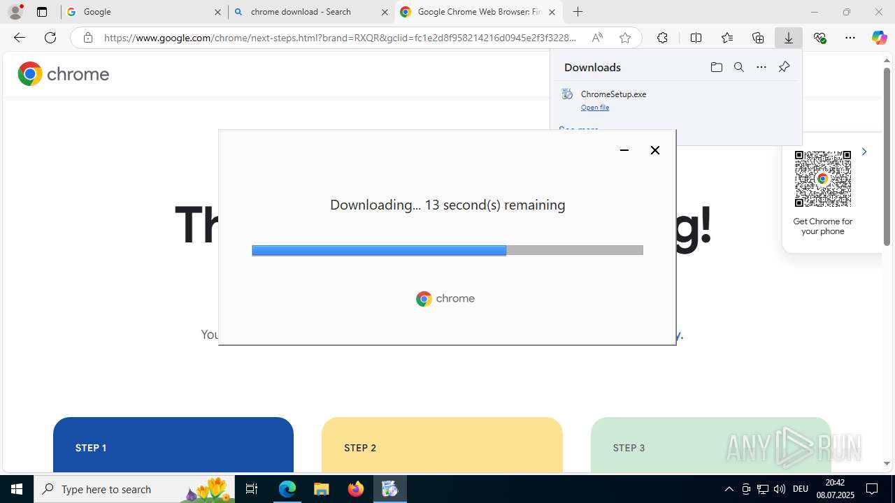Switch the DEU input language
This screenshot has height=503, width=895.
(801, 489)
